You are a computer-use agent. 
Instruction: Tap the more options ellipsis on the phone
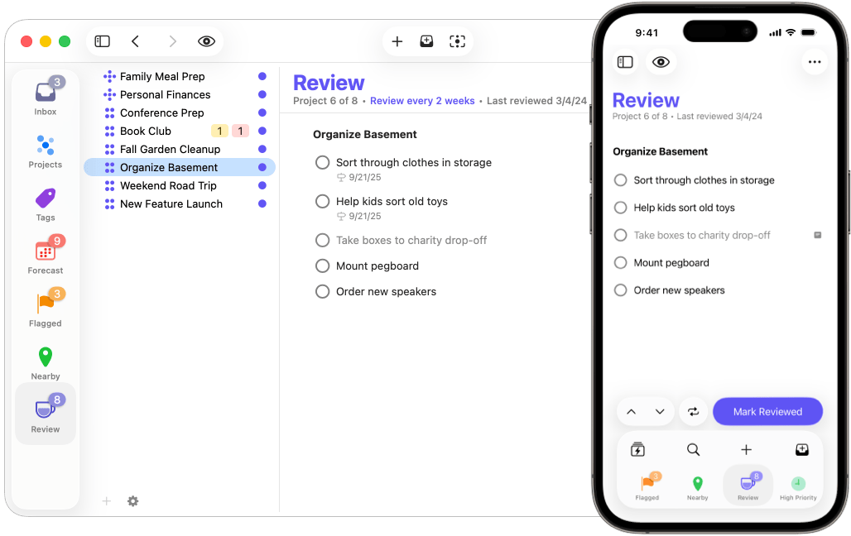pyautogui.click(x=815, y=61)
